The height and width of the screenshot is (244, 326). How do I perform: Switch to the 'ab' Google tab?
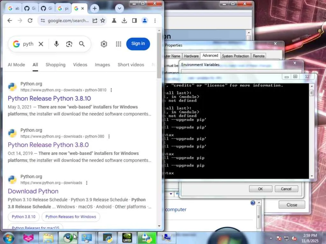click(x=13, y=9)
